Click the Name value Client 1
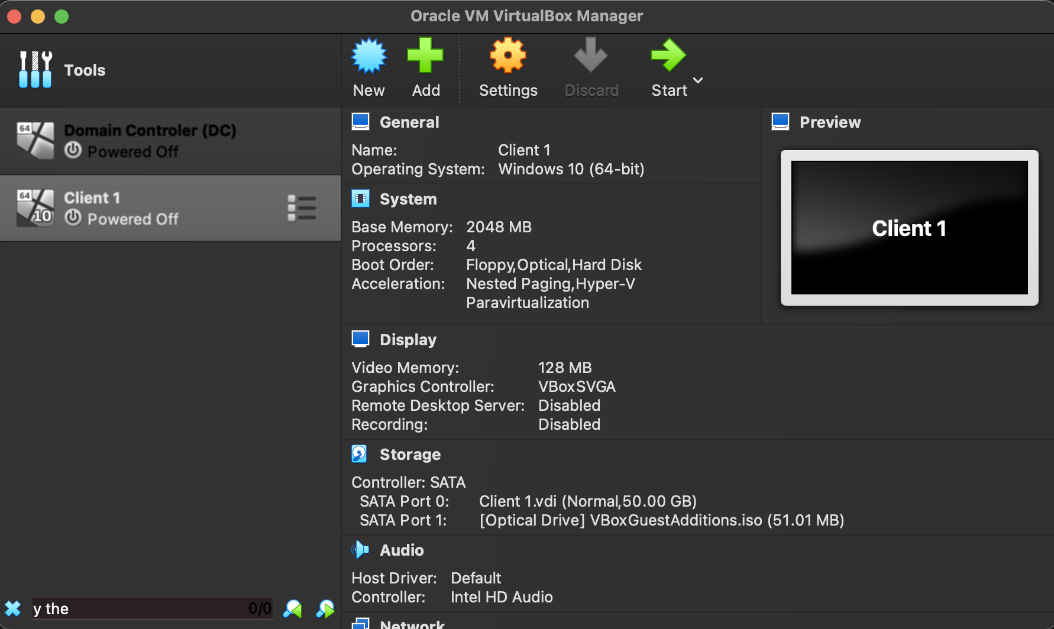Image resolution: width=1054 pixels, height=629 pixels. 524,150
